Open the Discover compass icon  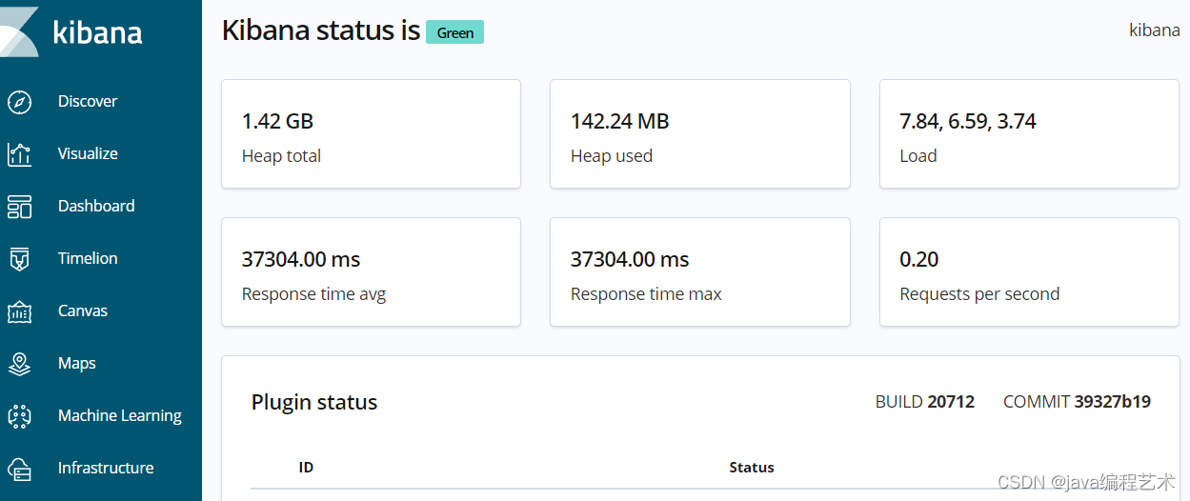point(19,102)
